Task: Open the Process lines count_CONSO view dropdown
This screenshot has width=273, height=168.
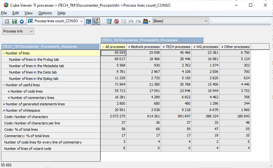Action: (x=81, y=21)
